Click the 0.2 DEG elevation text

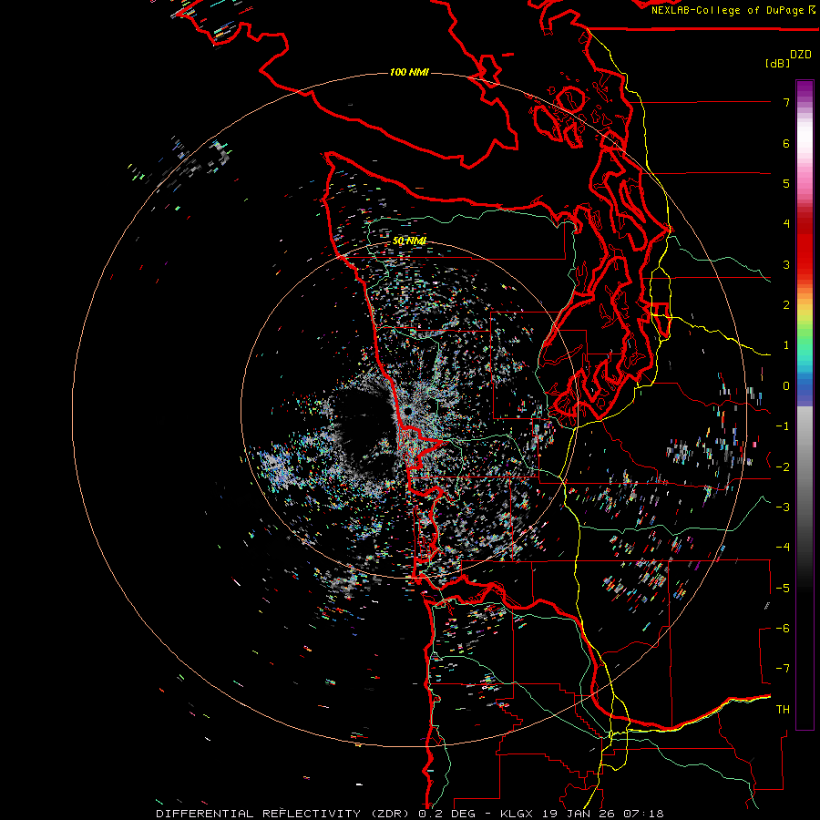click(x=446, y=814)
